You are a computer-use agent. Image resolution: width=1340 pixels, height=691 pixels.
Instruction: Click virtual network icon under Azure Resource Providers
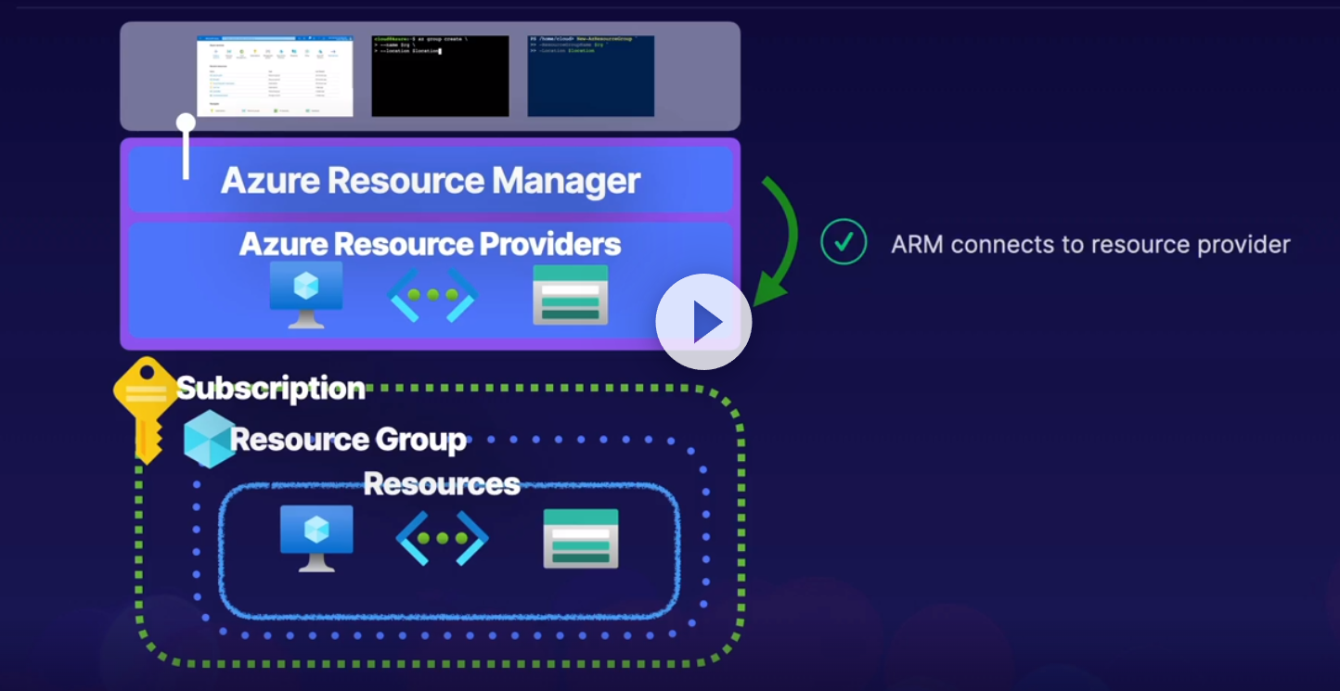click(x=432, y=295)
